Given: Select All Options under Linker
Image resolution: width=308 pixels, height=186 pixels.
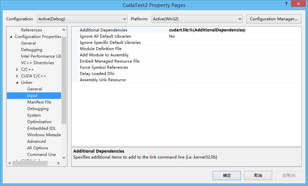Looking at the screenshot, I should point(37,148).
